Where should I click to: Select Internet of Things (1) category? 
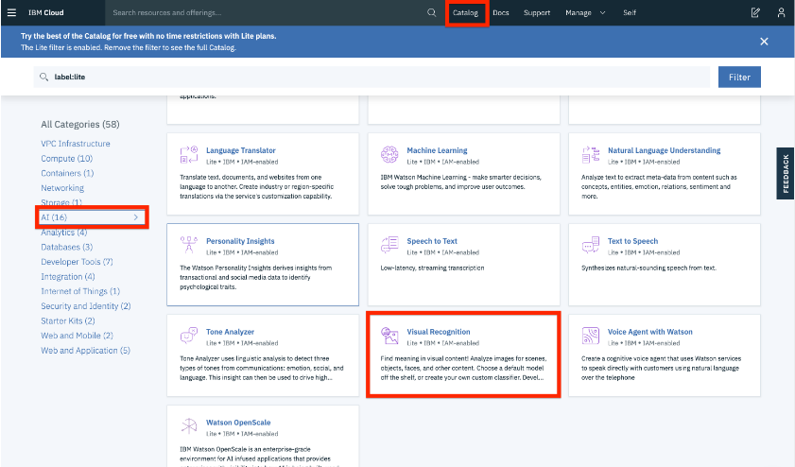pos(80,291)
